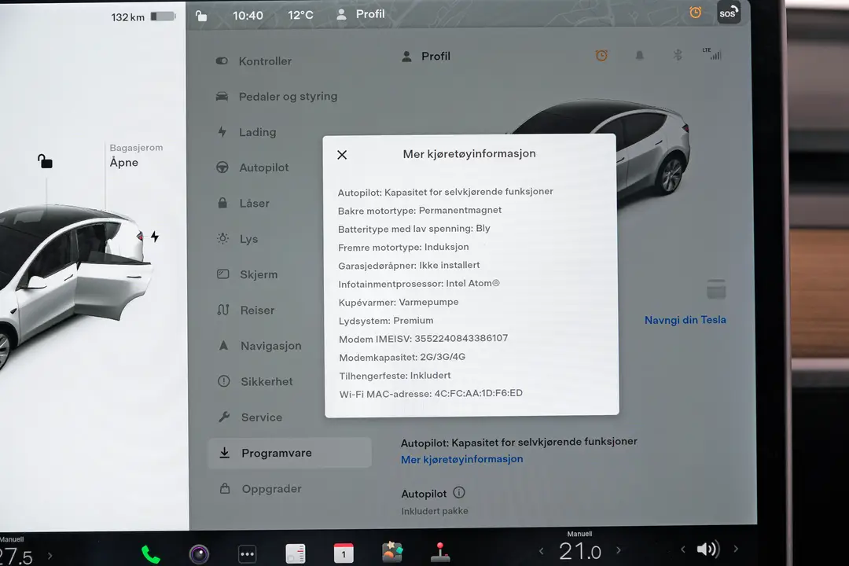Tap the Infotainmentprosessor: Intel Atom line

419,284
